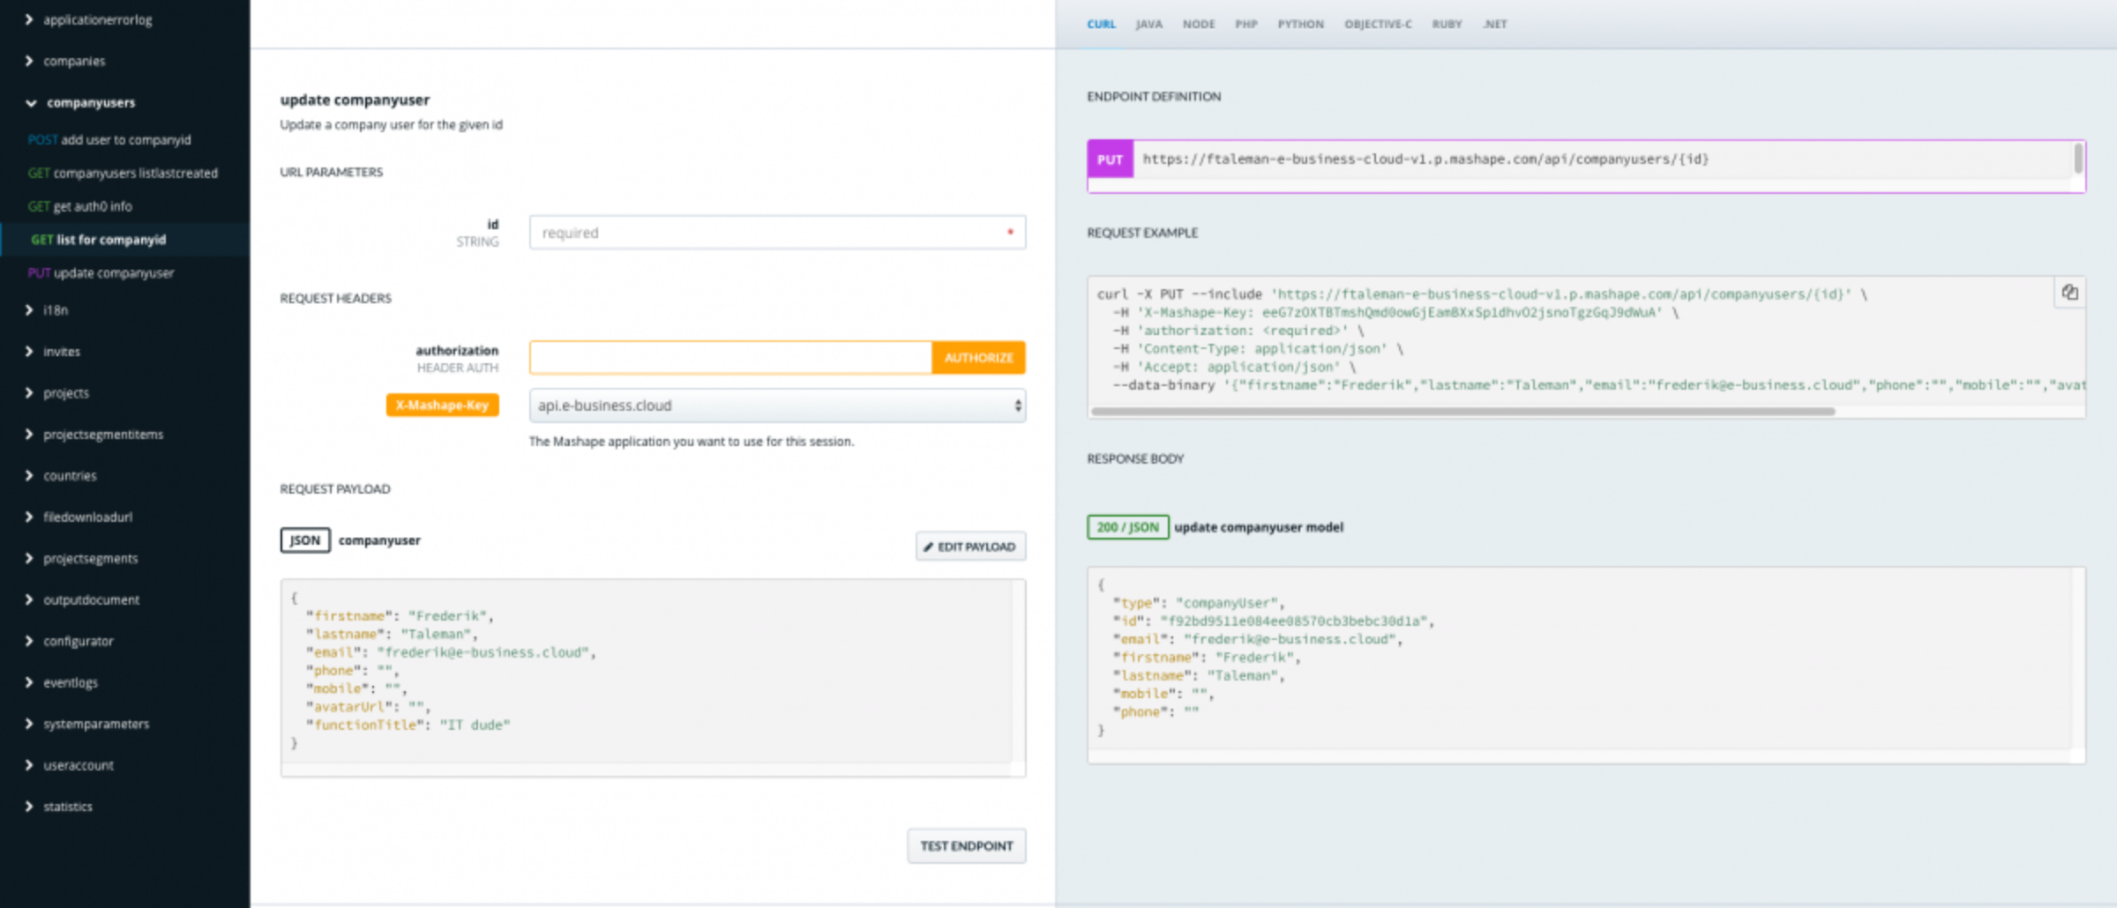The height and width of the screenshot is (908, 2117).
Task: Copy the curl request example
Action: pos(2070,293)
